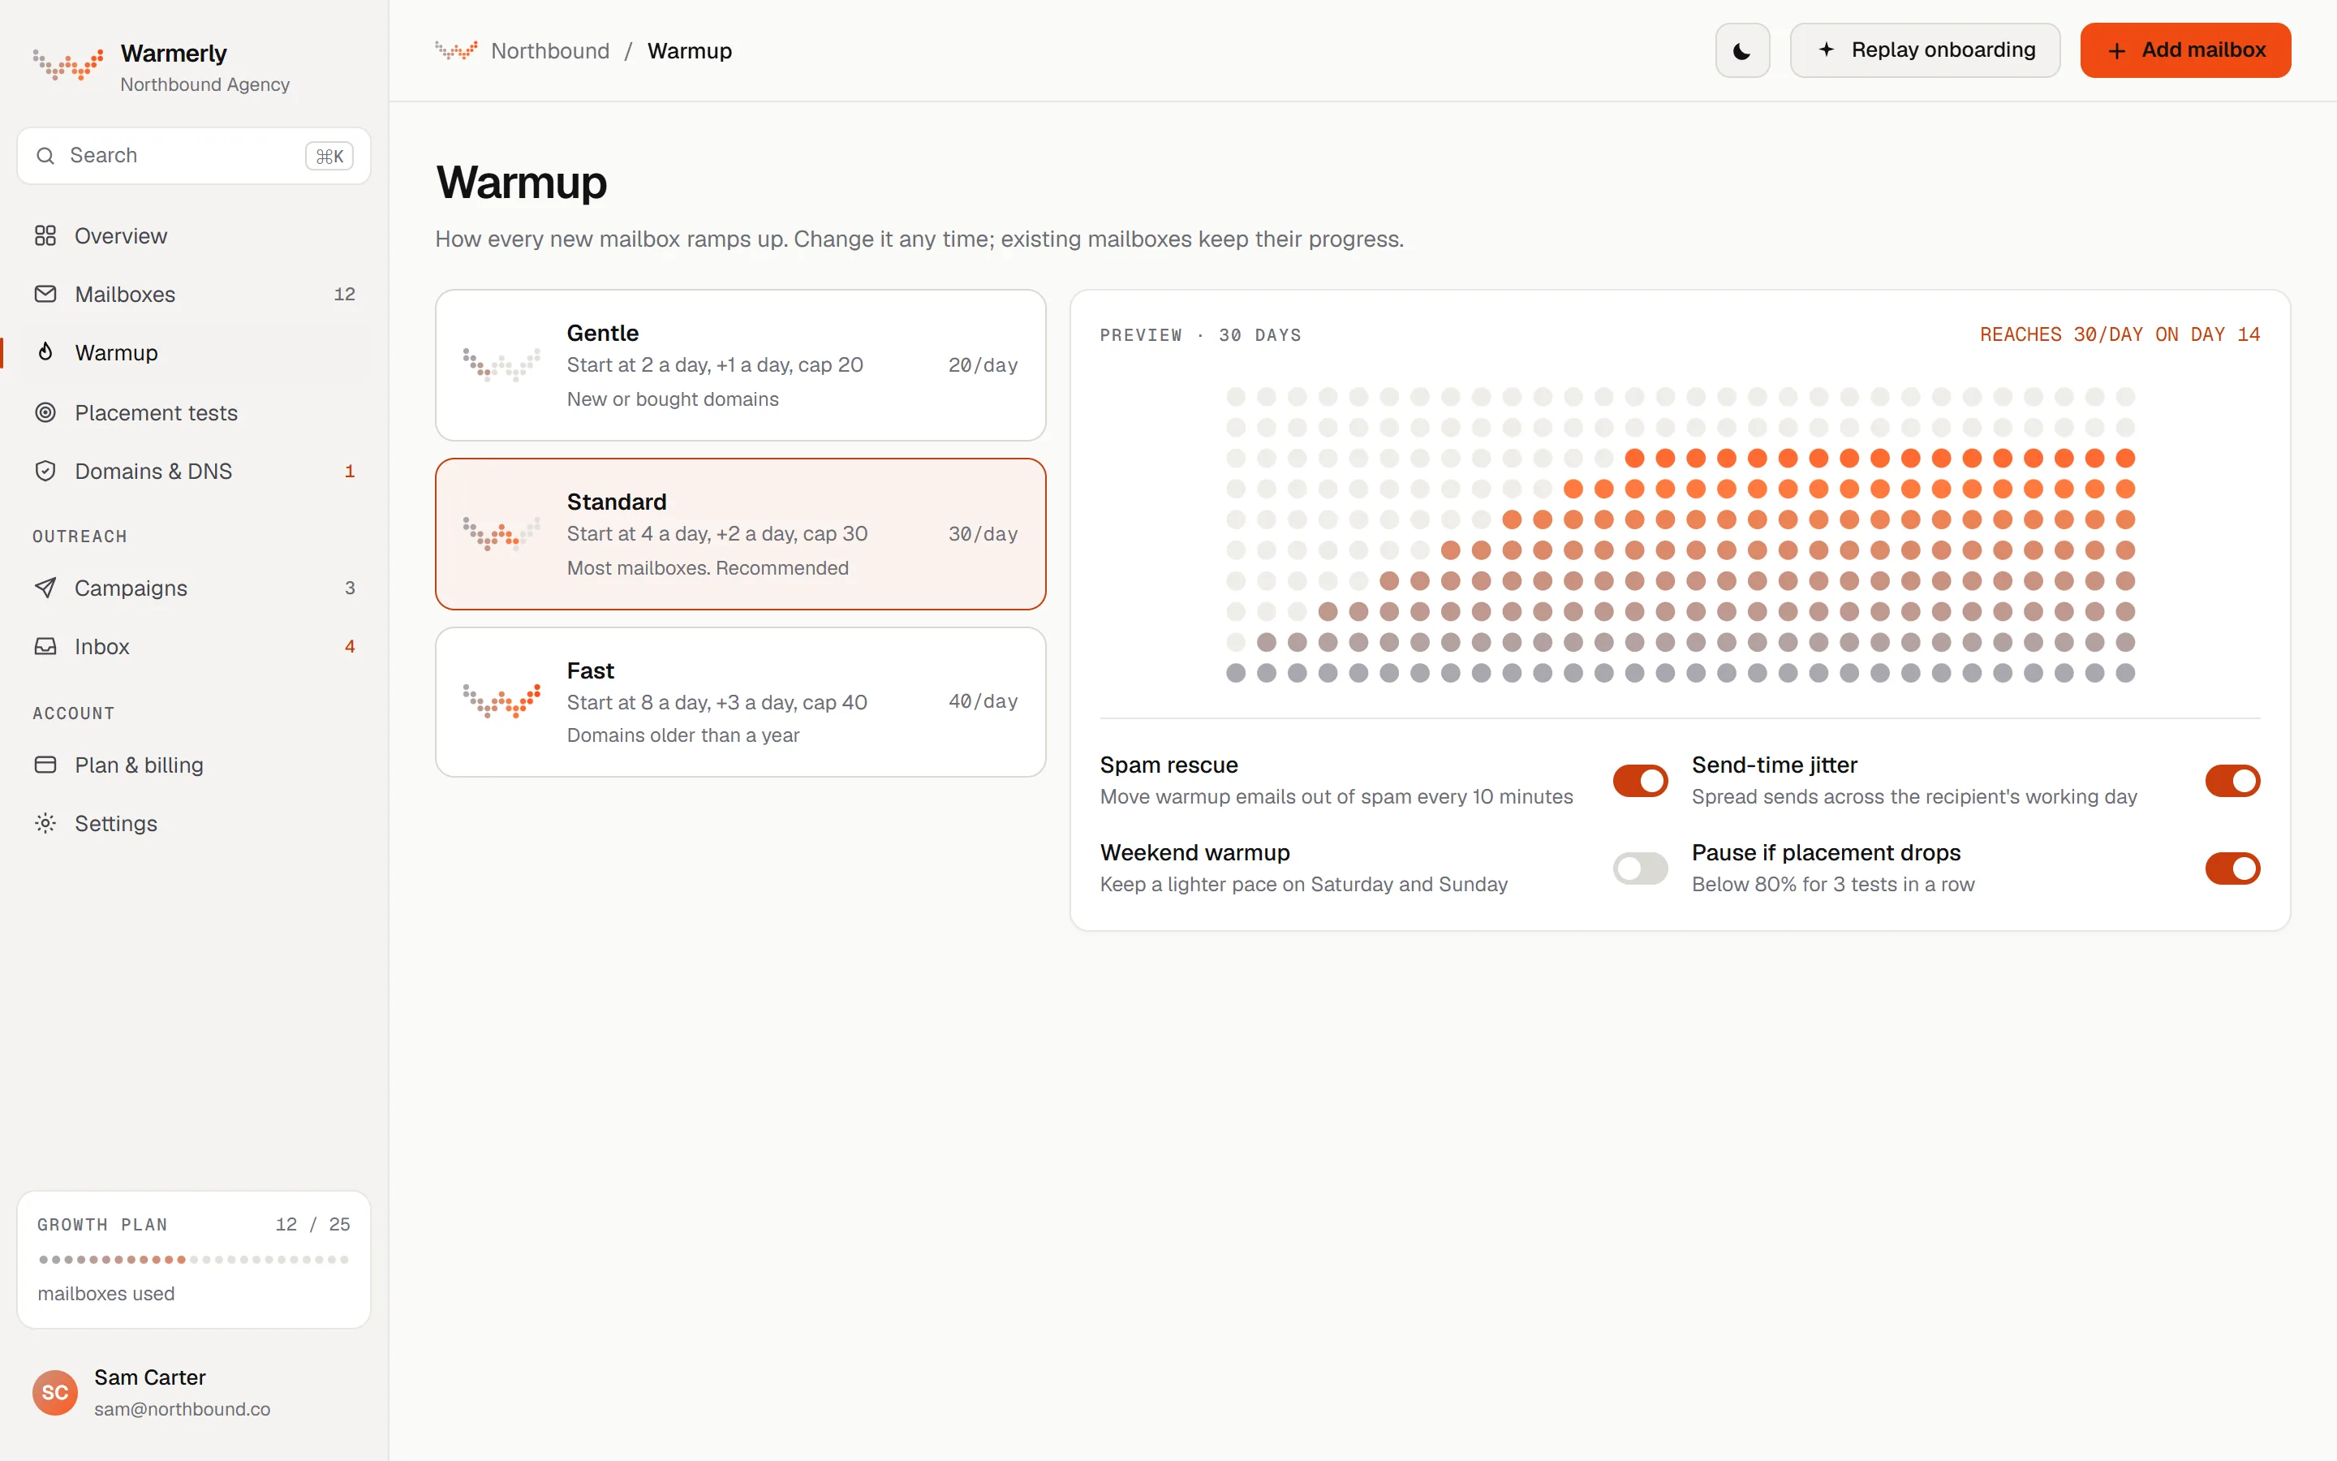Choose the Fast warmup preset

741,702
